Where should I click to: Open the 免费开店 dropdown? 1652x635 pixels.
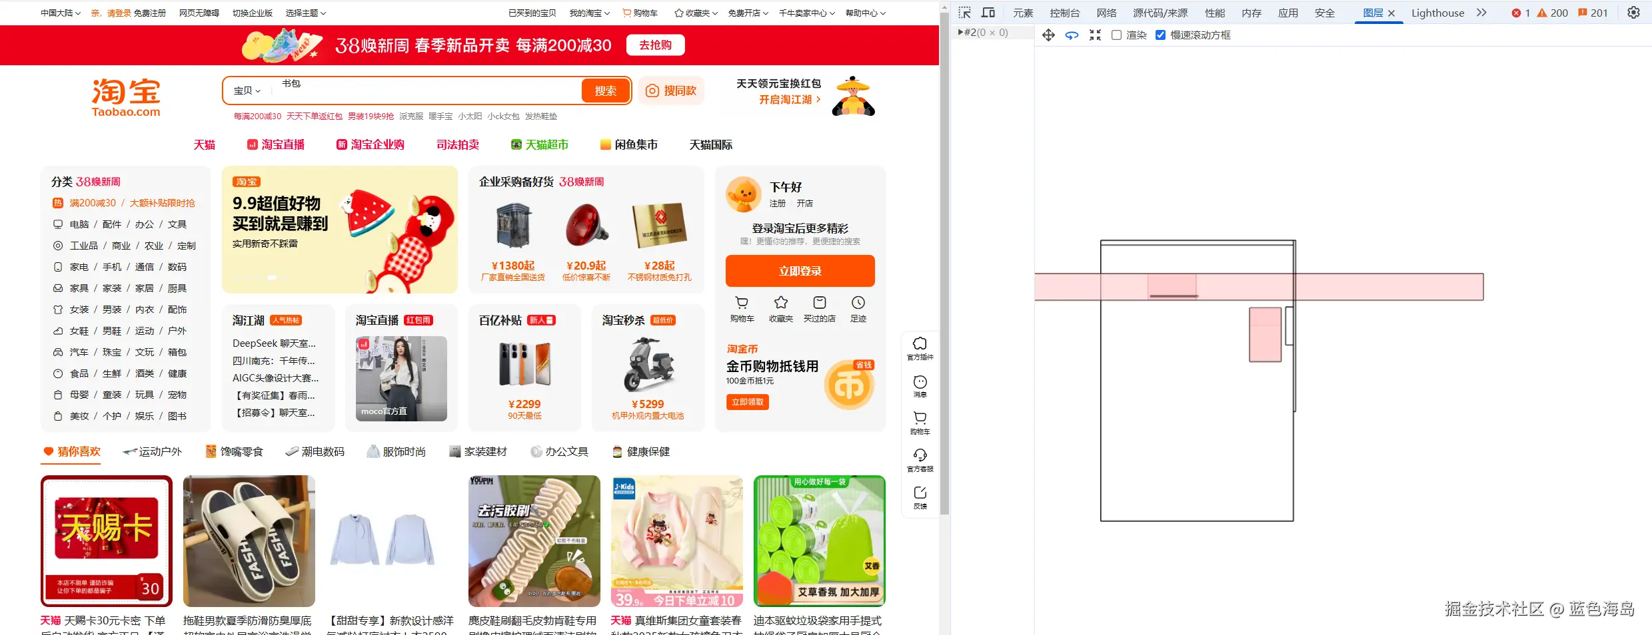tap(748, 13)
